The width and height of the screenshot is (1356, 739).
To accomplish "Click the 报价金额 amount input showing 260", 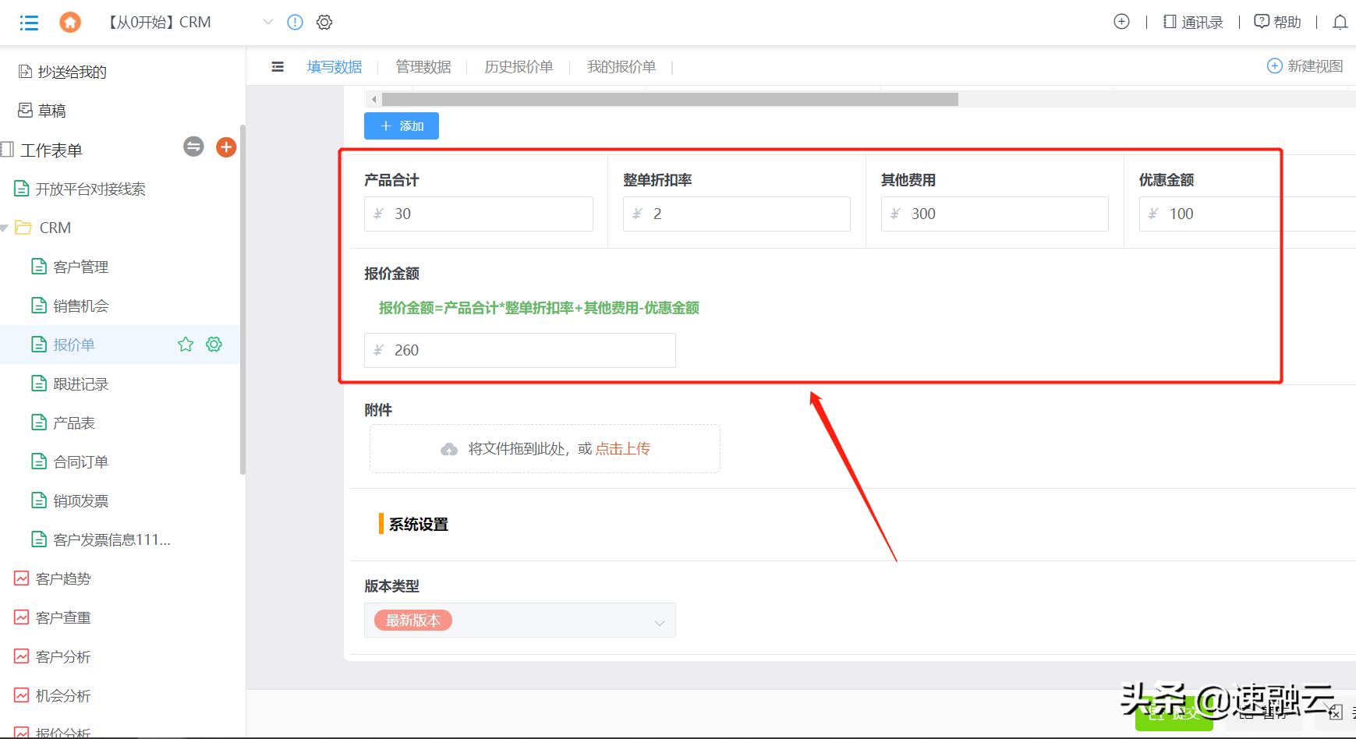I will click(519, 350).
